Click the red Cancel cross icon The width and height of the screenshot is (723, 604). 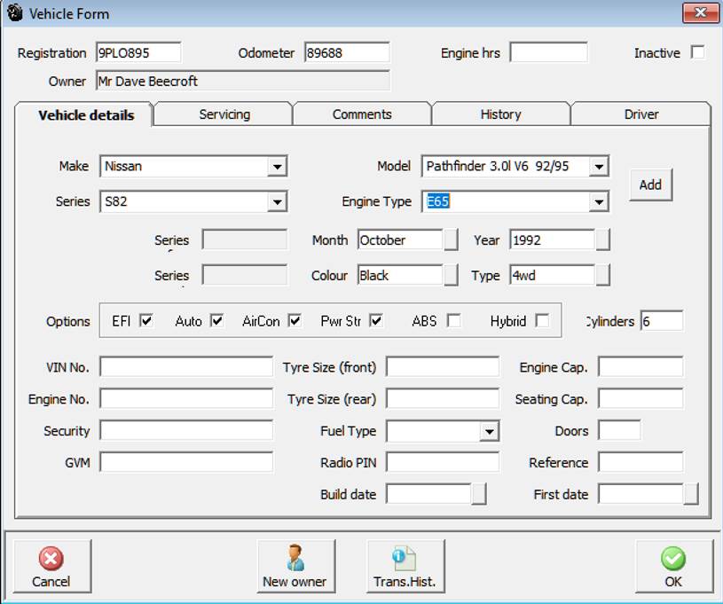[51, 559]
